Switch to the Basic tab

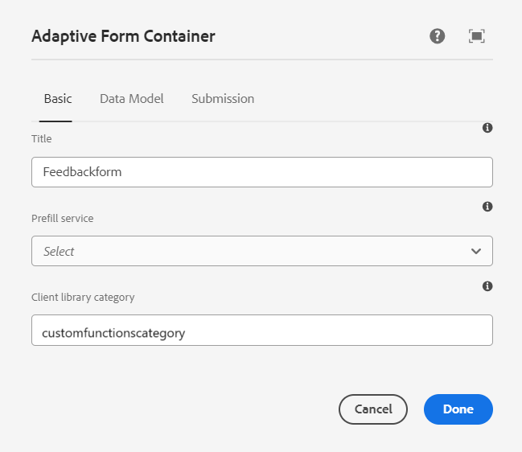57,99
